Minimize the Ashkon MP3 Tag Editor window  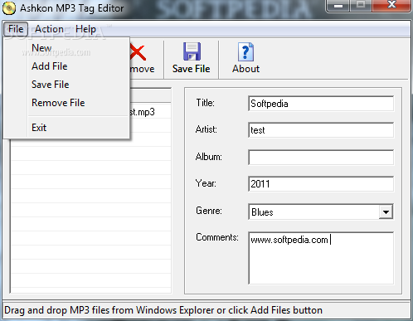coord(338,6)
